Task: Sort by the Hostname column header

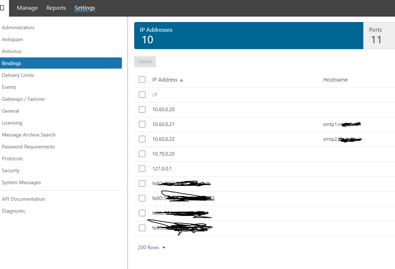Action: point(335,80)
